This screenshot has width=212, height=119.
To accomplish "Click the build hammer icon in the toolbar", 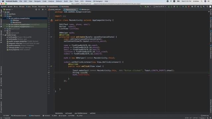I will pos(141,7).
